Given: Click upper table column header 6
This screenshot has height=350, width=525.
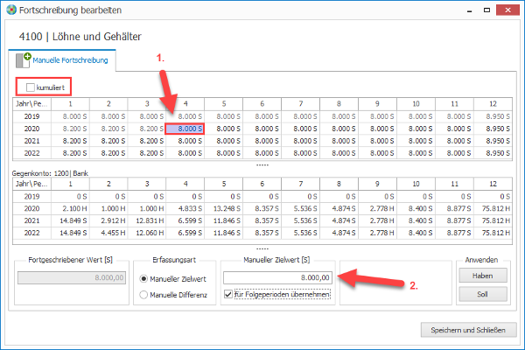Looking at the screenshot, I should click(262, 104).
